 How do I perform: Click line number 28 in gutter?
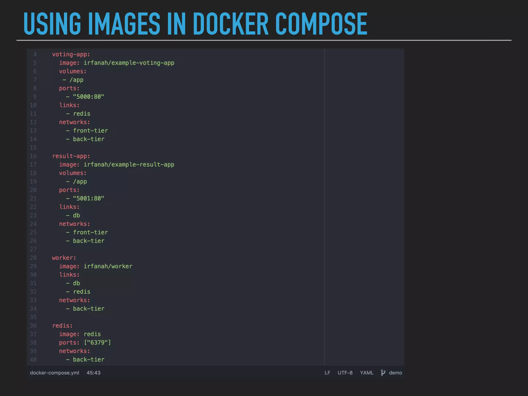coord(33,258)
